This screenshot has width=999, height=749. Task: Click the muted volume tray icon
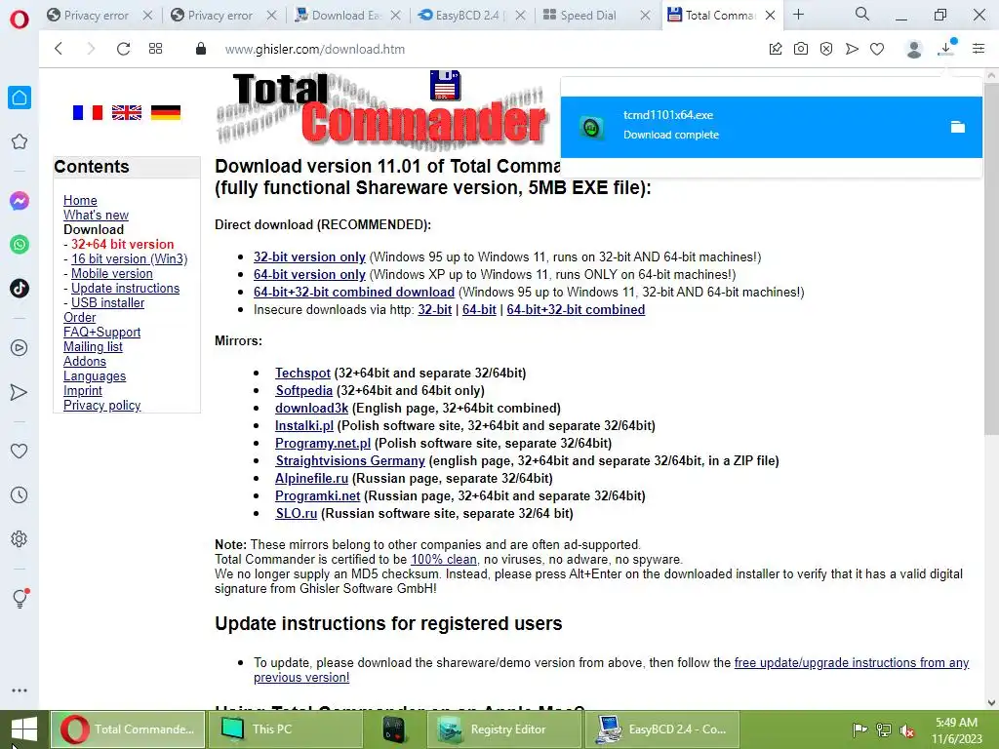[x=907, y=729]
